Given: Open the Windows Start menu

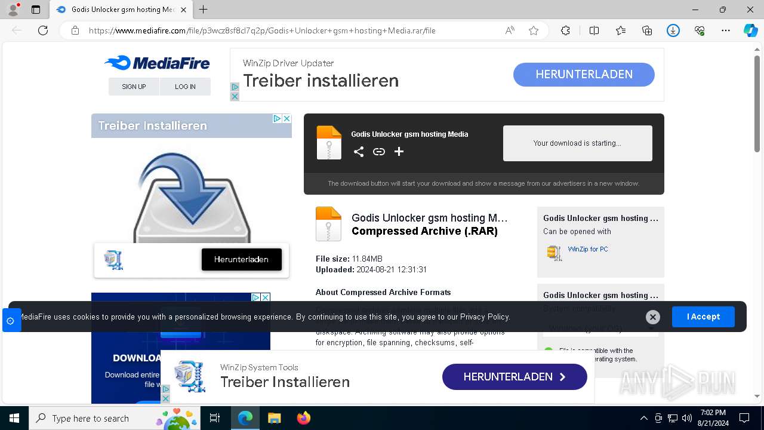Looking at the screenshot, I should click(x=14, y=418).
